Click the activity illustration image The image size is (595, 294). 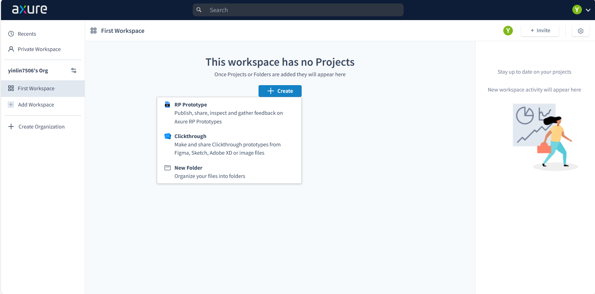click(x=545, y=137)
